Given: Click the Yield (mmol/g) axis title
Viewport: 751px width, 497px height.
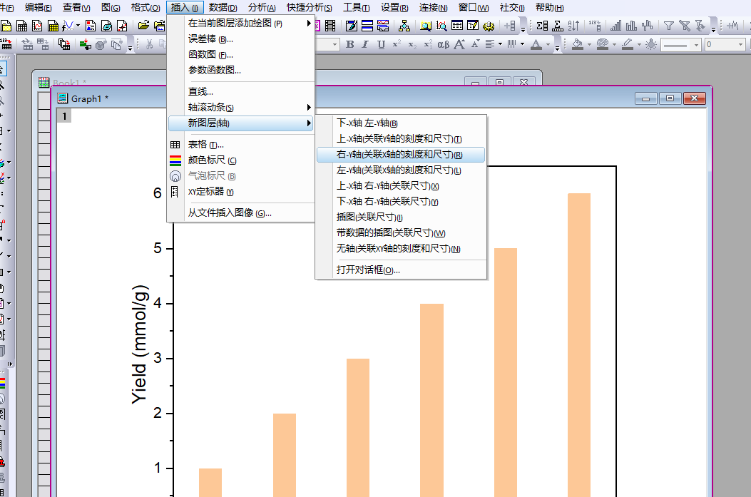Looking at the screenshot, I should 140,344.
